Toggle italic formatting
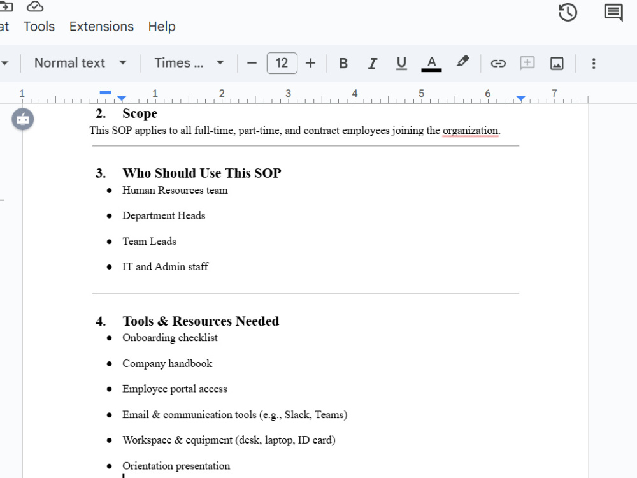The width and height of the screenshot is (637, 478). (372, 63)
